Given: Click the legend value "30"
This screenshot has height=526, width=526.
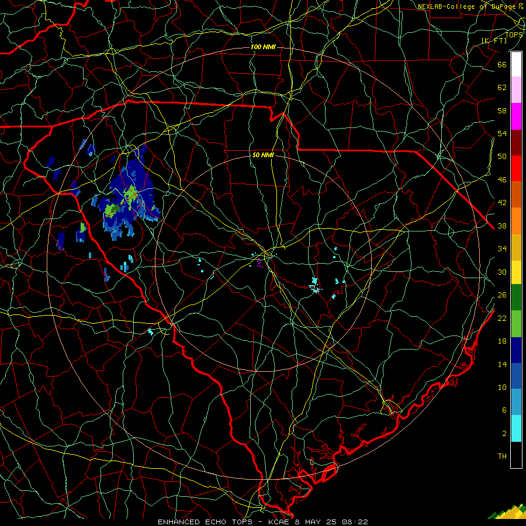Looking at the screenshot, I should (x=502, y=272).
